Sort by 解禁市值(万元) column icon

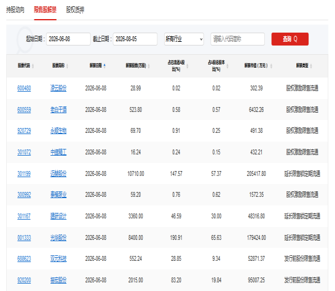point(271,66)
